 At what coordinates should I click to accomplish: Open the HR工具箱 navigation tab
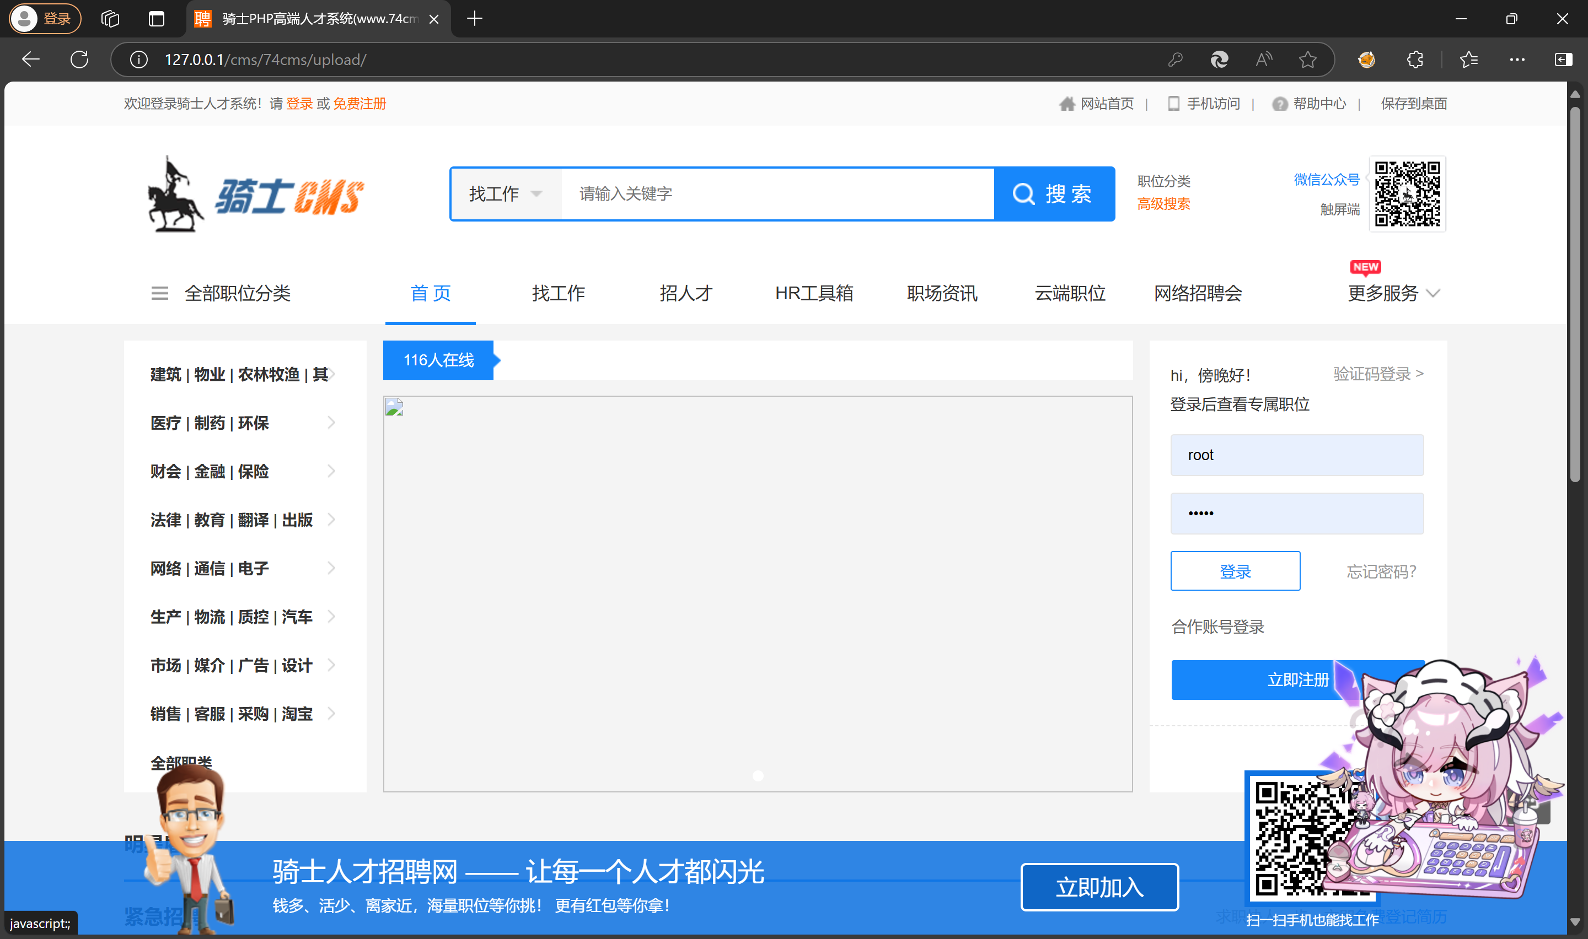coord(814,293)
